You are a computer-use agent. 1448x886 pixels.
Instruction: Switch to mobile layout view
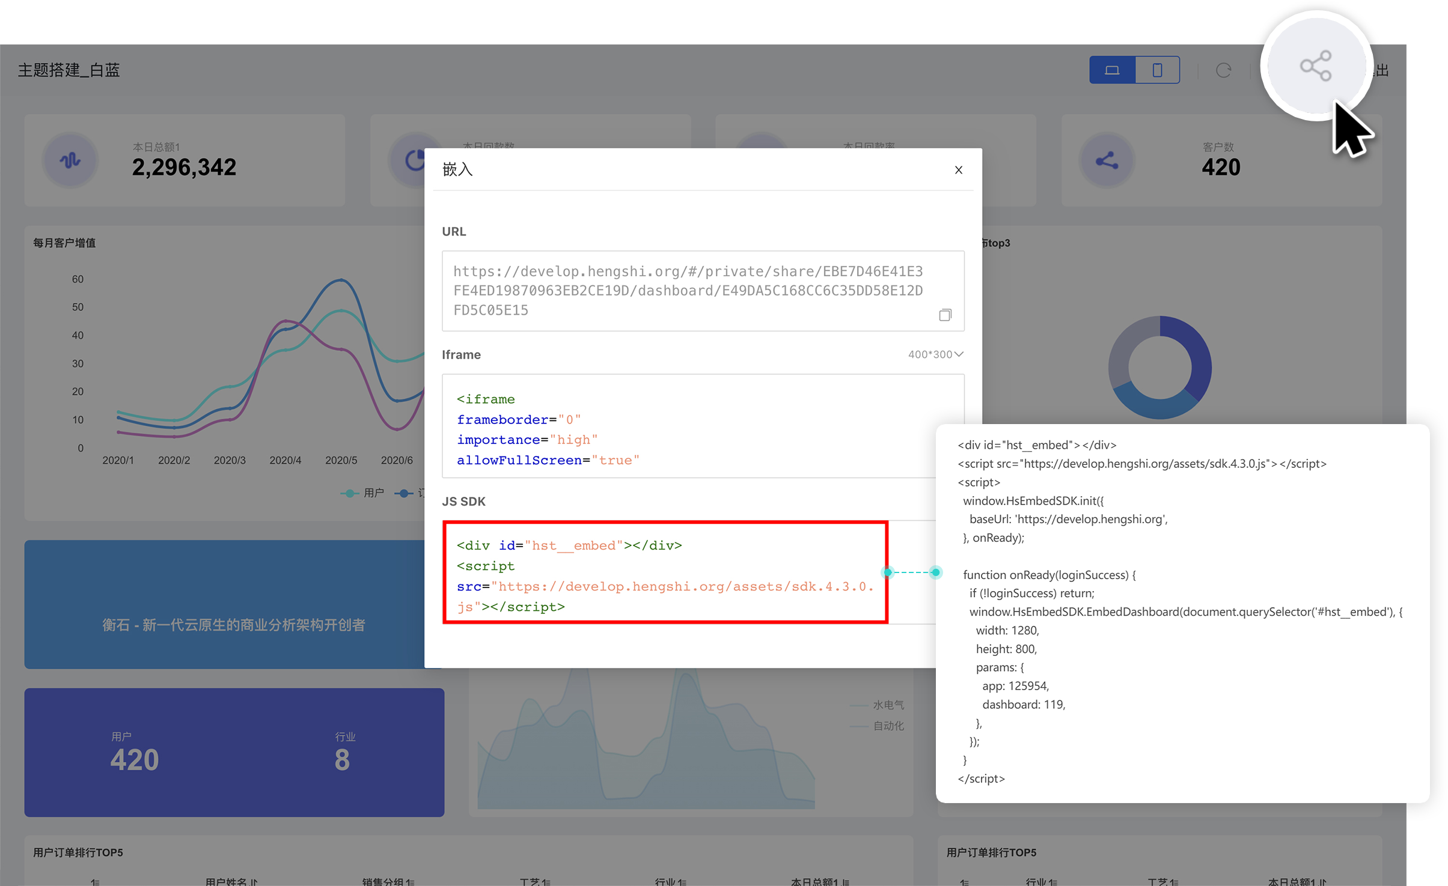pyautogui.click(x=1157, y=70)
